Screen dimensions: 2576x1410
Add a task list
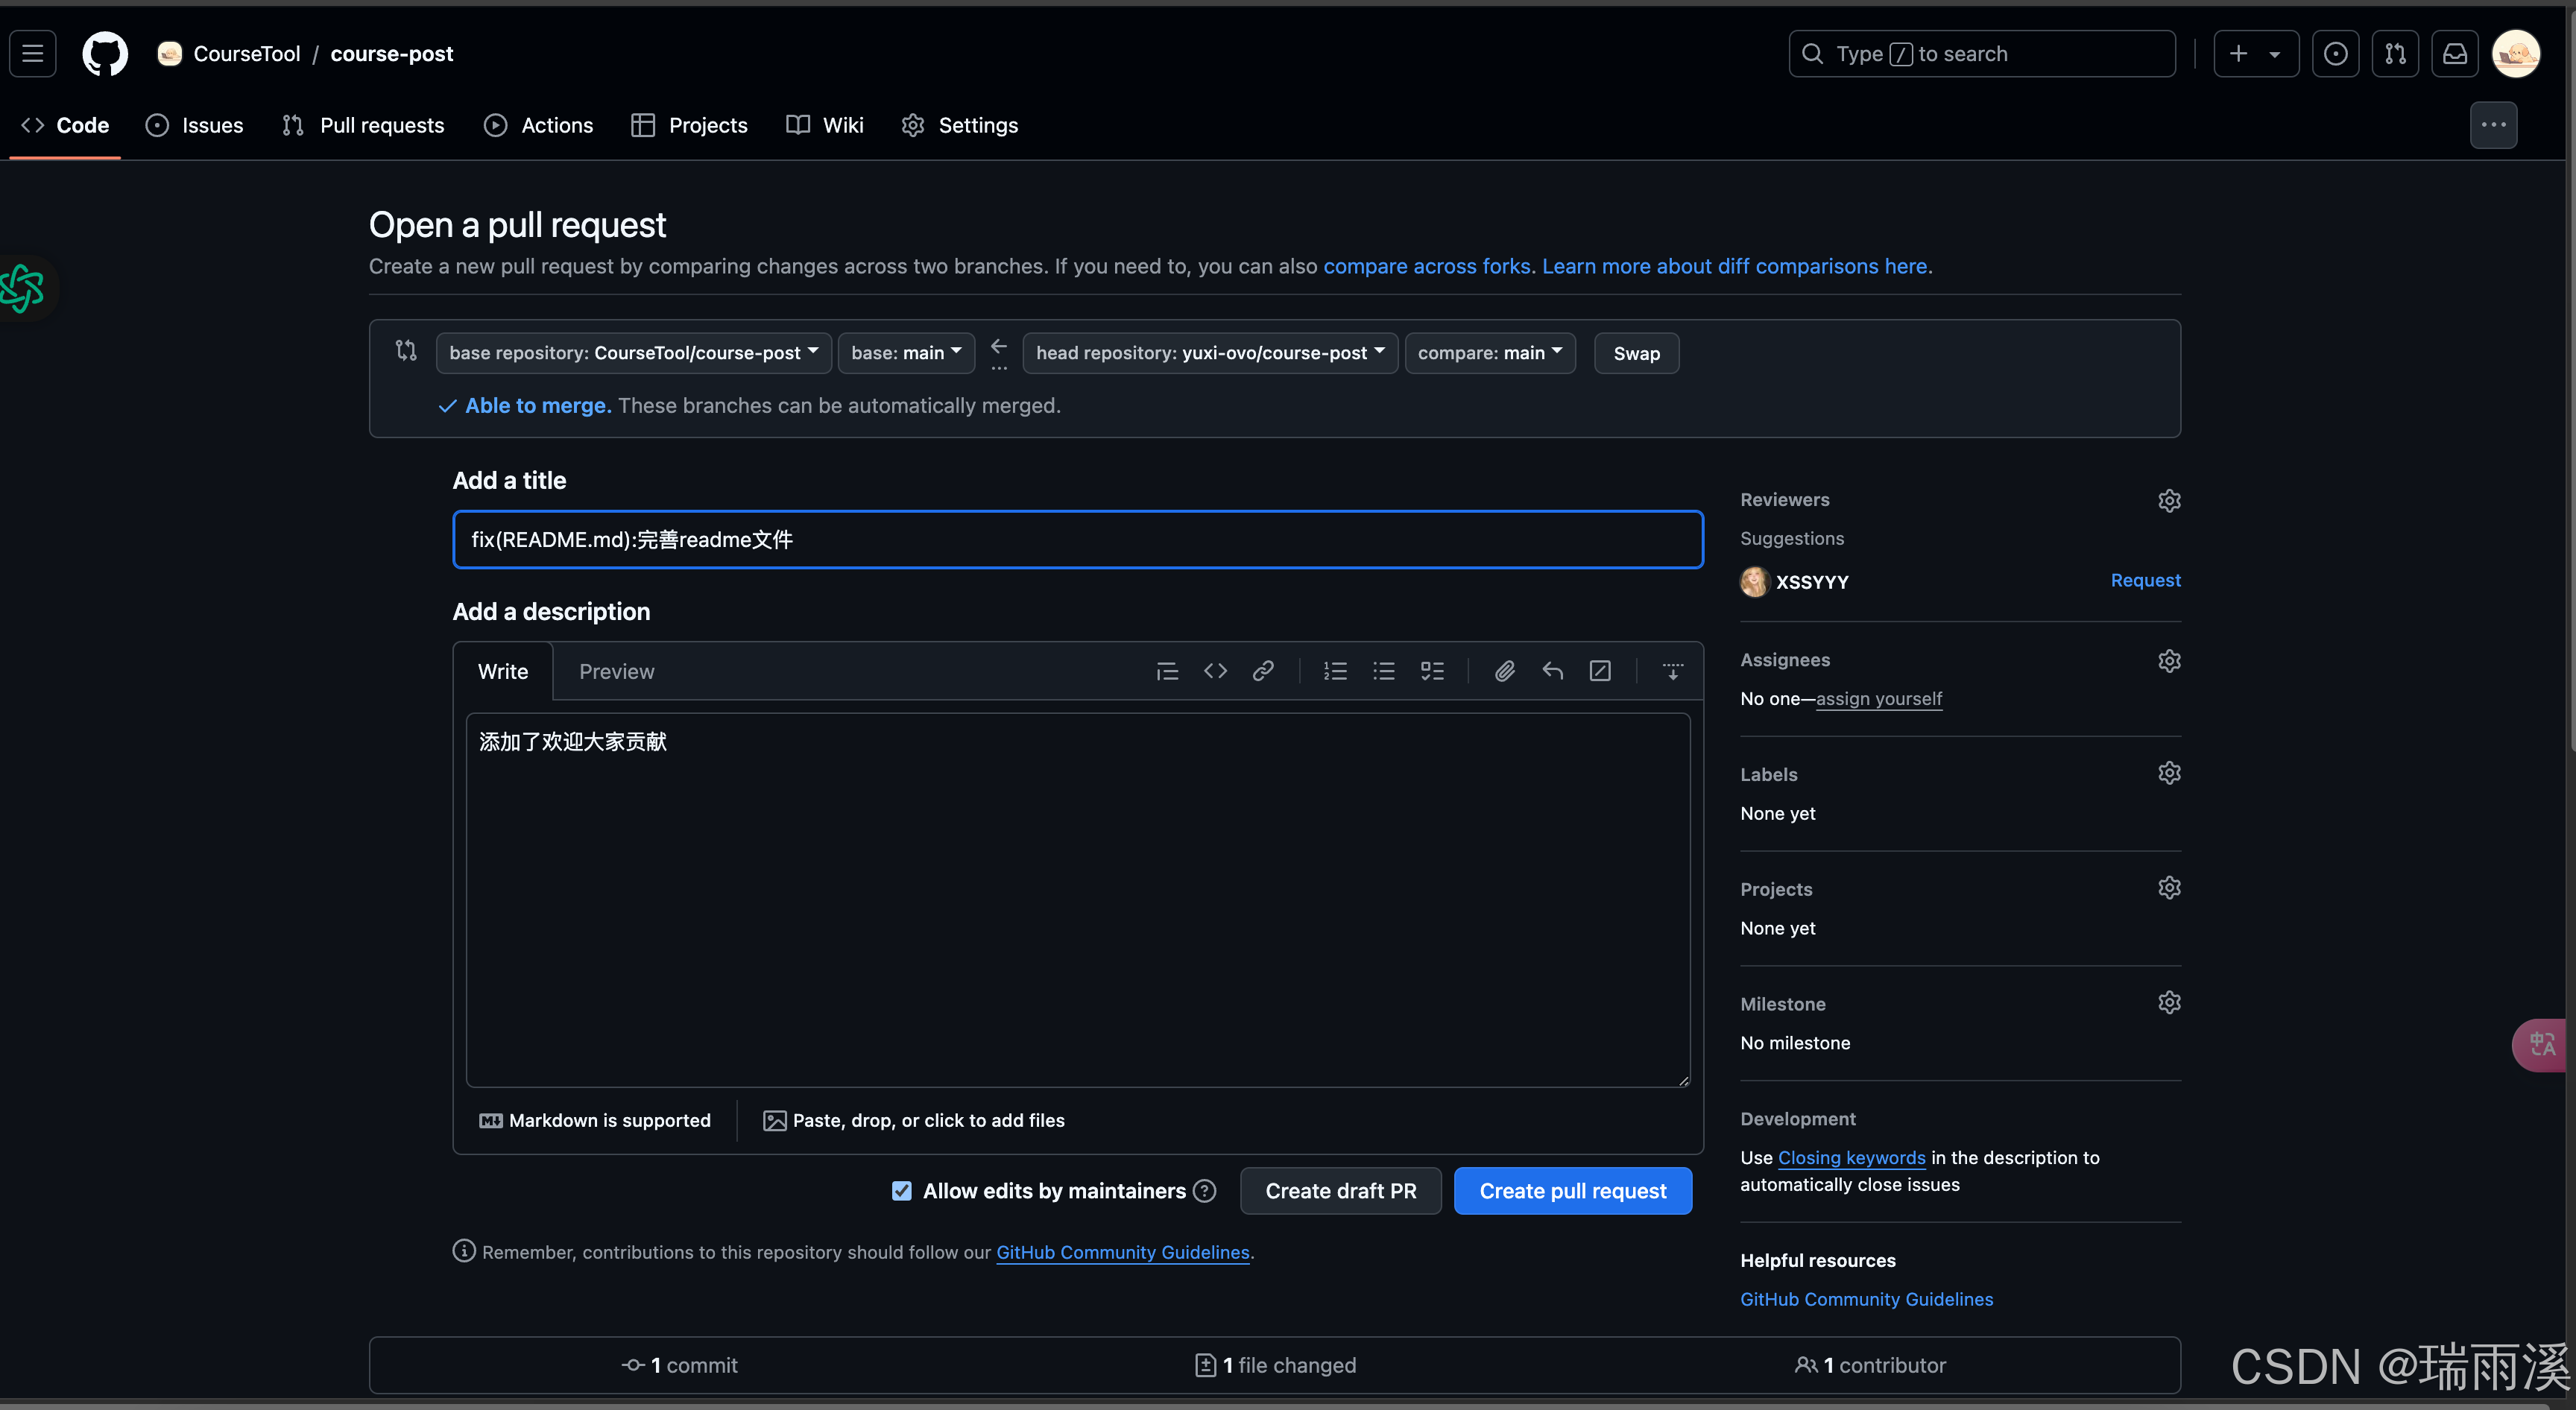click(x=1432, y=671)
